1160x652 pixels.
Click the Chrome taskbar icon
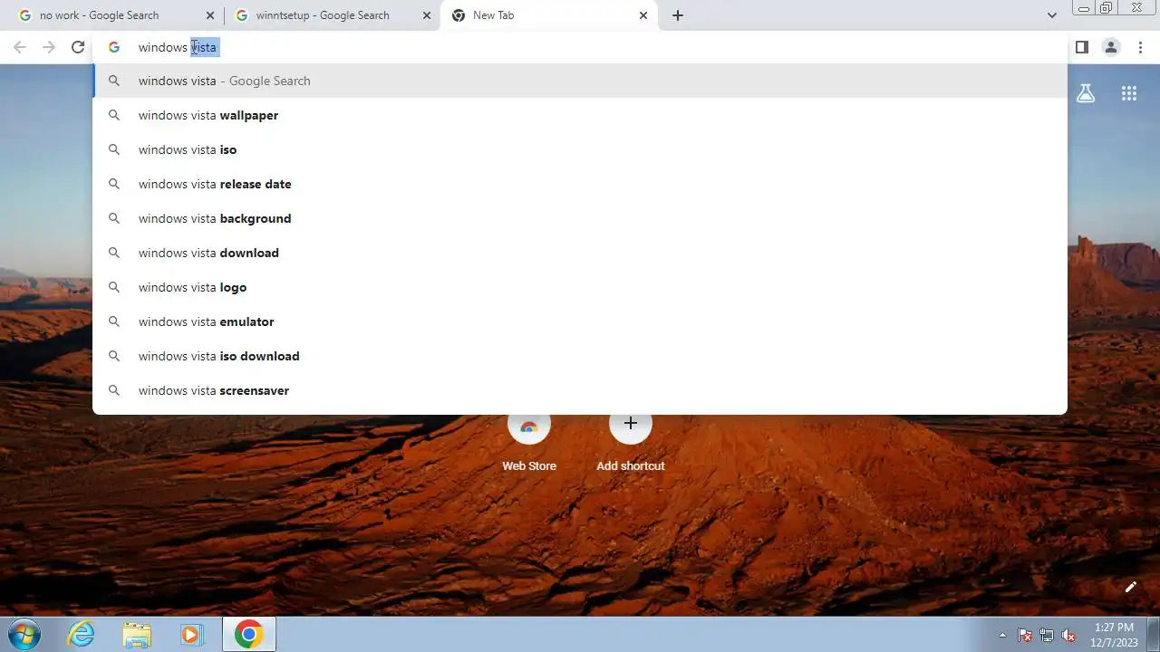(x=249, y=634)
